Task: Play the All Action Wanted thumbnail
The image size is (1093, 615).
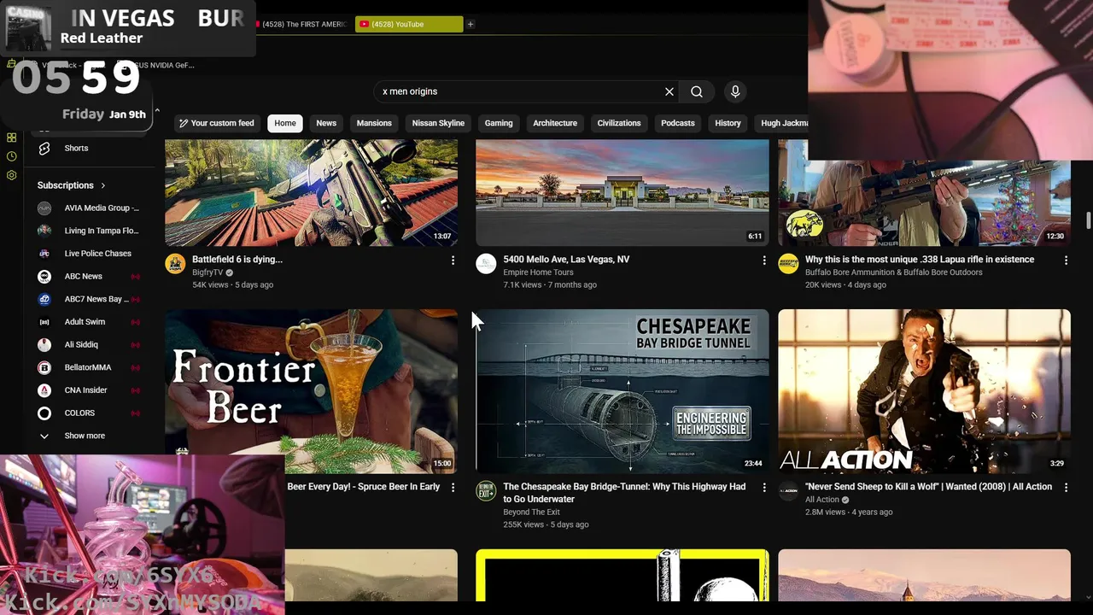Action: pyautogui.click(x=924, y=391)
